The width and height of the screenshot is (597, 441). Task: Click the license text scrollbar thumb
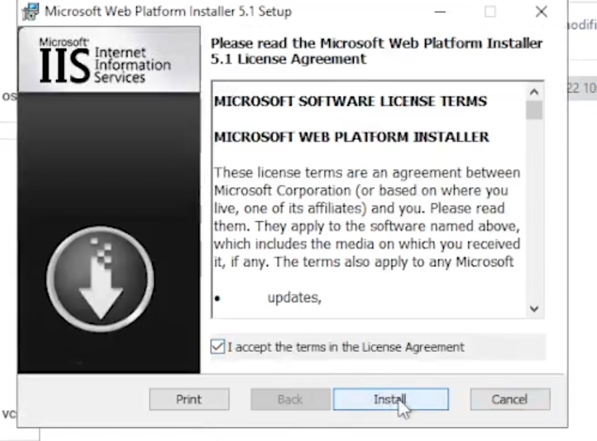tap(534, 110)
